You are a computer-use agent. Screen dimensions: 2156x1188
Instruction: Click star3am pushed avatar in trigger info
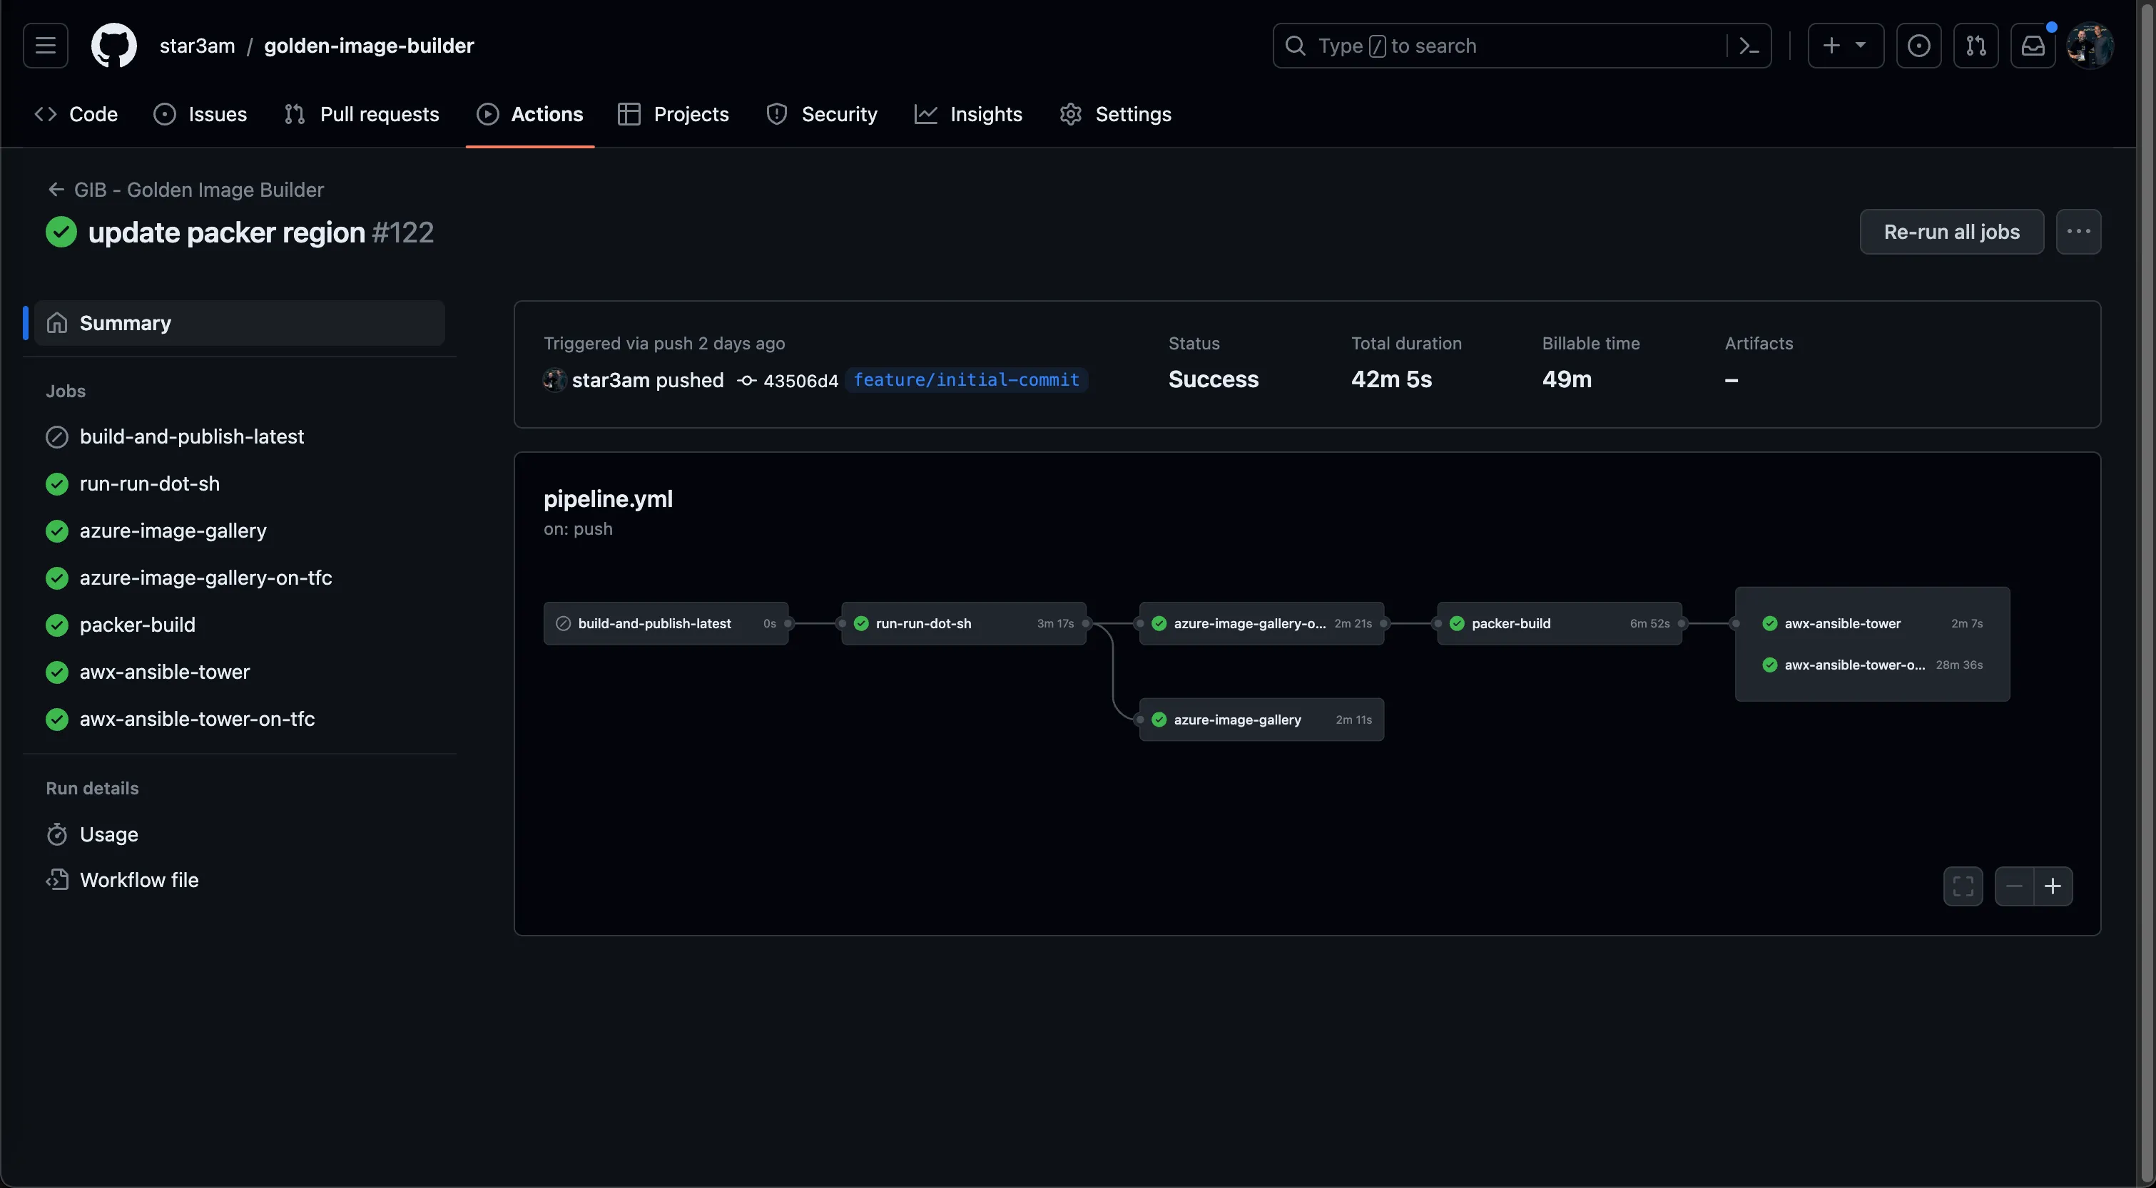coord(554,380)
